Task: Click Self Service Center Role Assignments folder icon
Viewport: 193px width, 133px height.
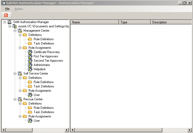Action: (25, 91)
